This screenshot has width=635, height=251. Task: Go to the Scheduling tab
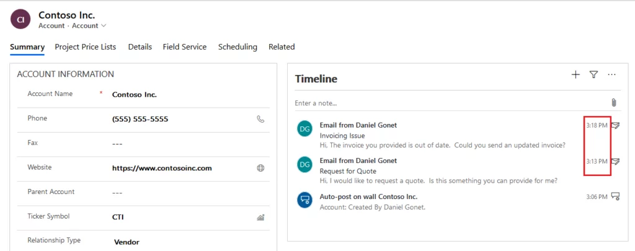coord(238,47)
